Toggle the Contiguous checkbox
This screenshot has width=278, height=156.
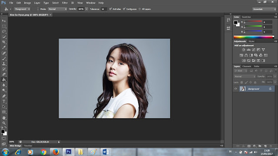point(124,9)
